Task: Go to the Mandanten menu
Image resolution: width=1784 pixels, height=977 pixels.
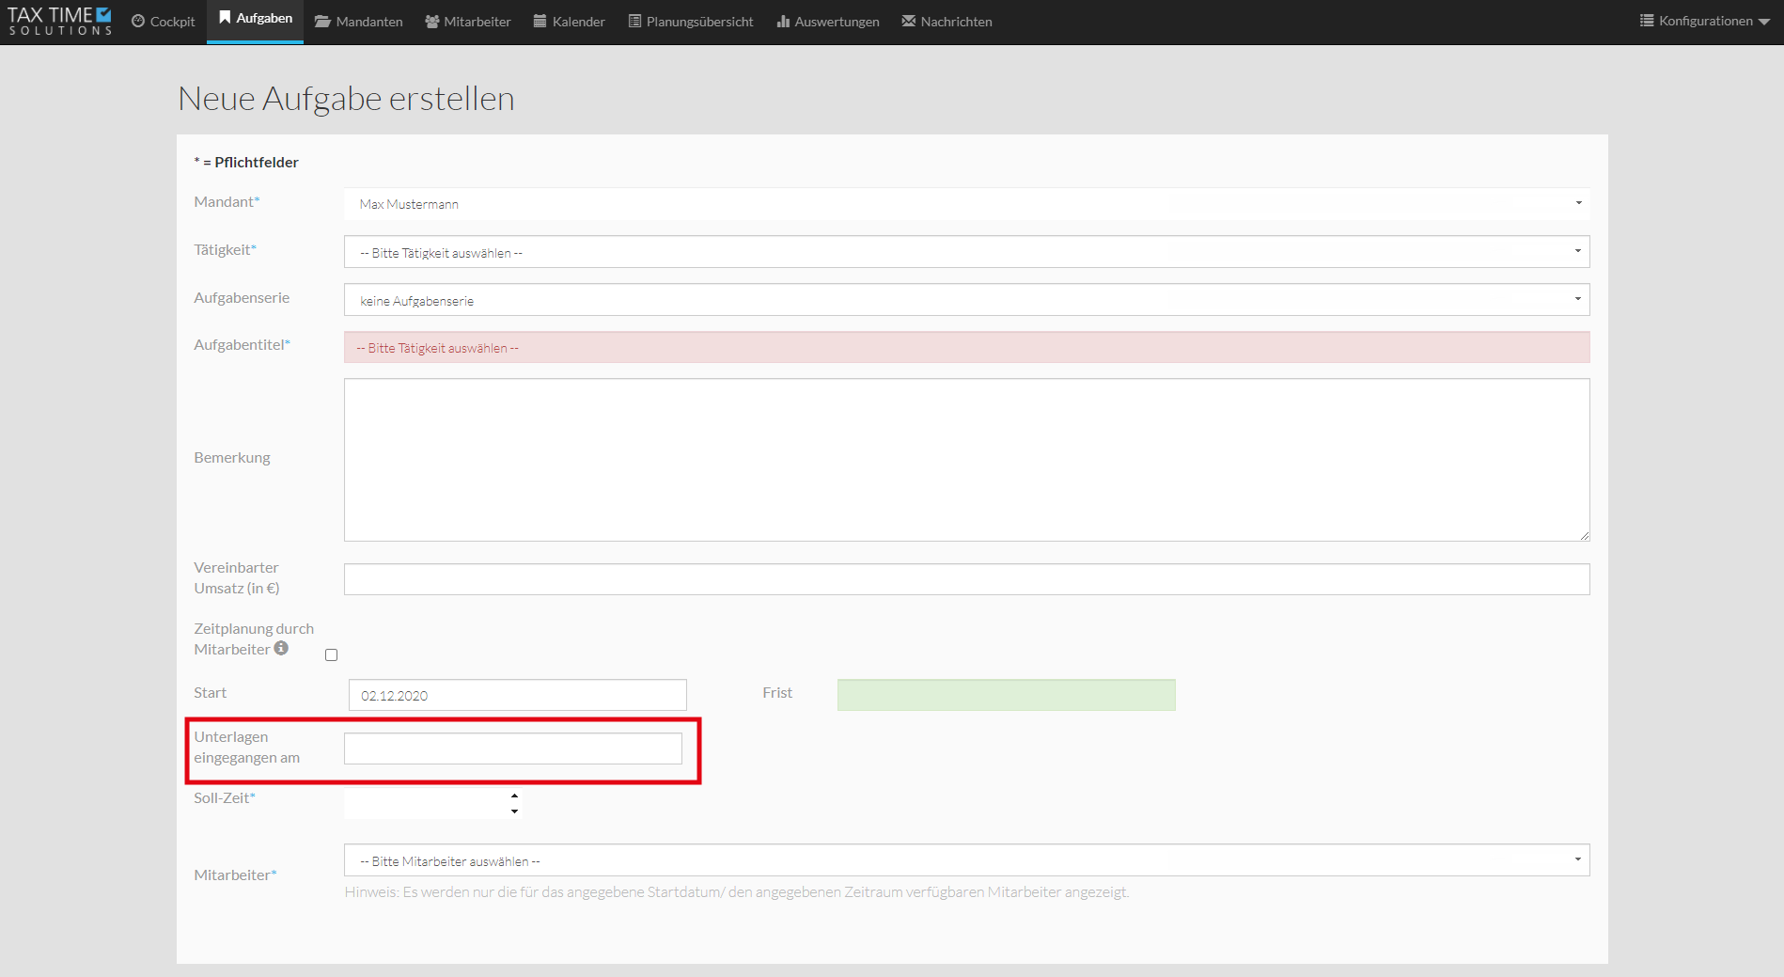Action: coord(358,22)
